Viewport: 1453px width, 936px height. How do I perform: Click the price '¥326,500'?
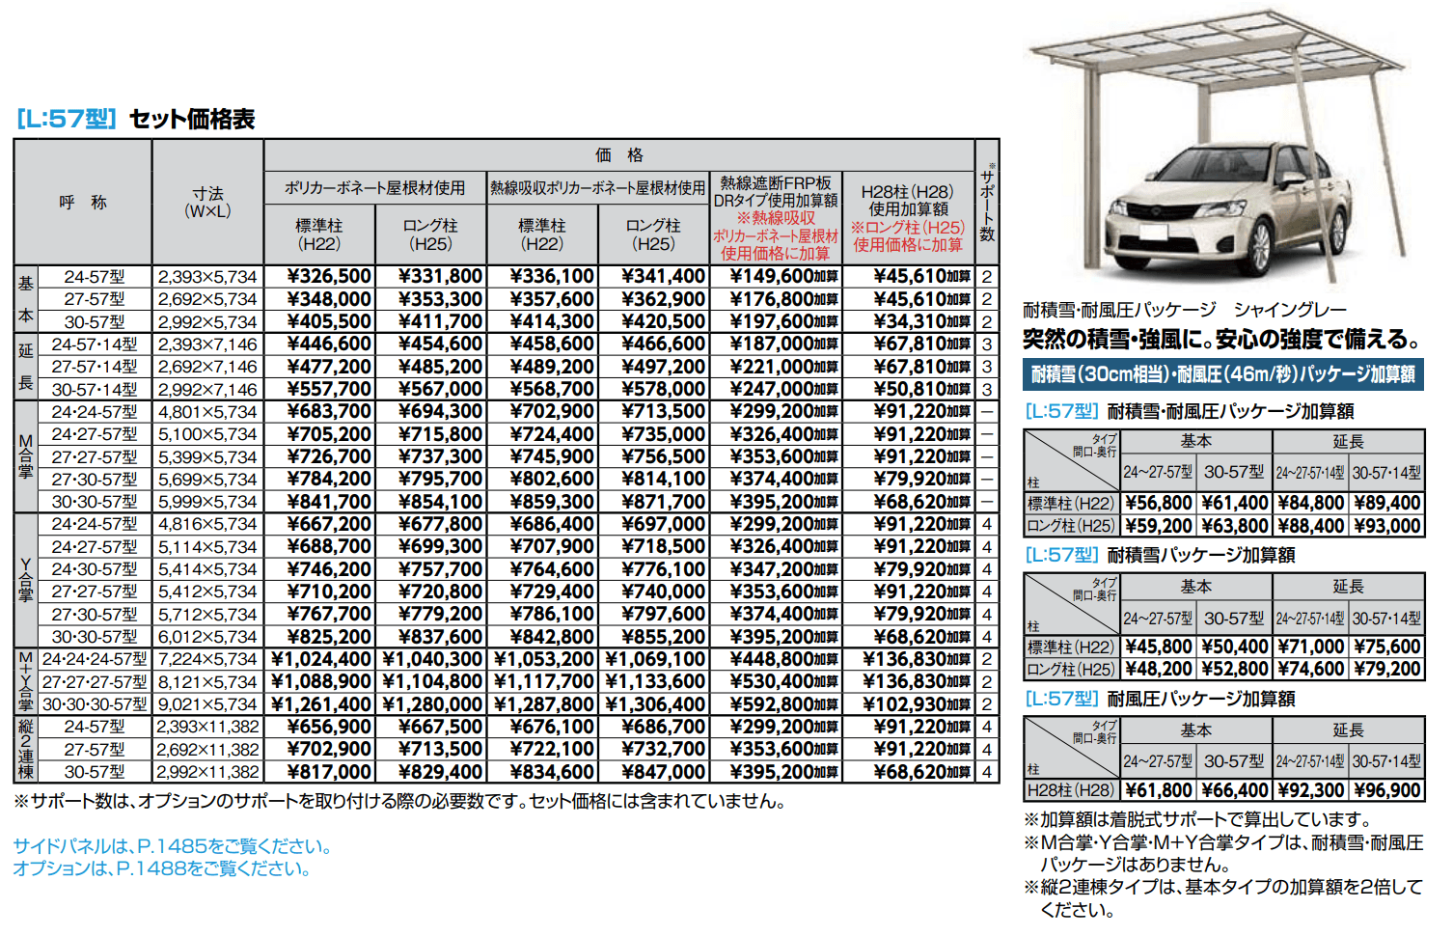pyautogui.click(x=329, y=277)
